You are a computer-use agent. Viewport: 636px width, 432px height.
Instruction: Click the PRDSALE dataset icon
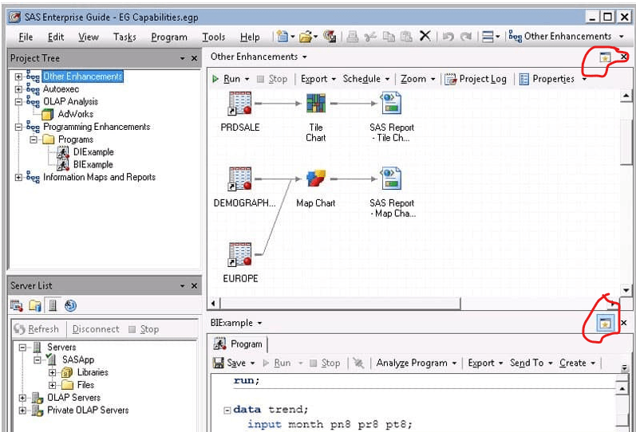click(239, 103)
